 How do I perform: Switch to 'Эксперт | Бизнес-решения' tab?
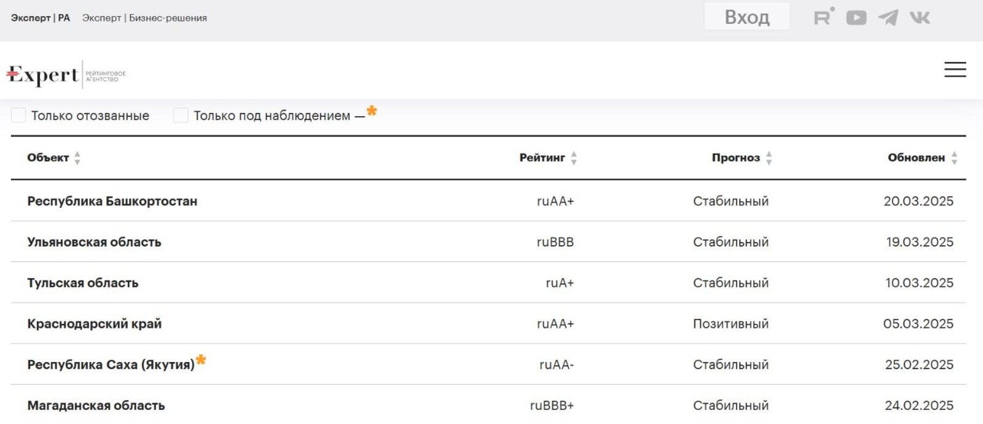[144, 18]
